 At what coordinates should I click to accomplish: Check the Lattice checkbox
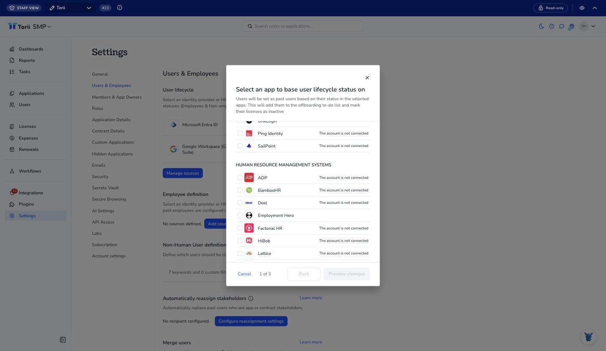click(240, 253)
